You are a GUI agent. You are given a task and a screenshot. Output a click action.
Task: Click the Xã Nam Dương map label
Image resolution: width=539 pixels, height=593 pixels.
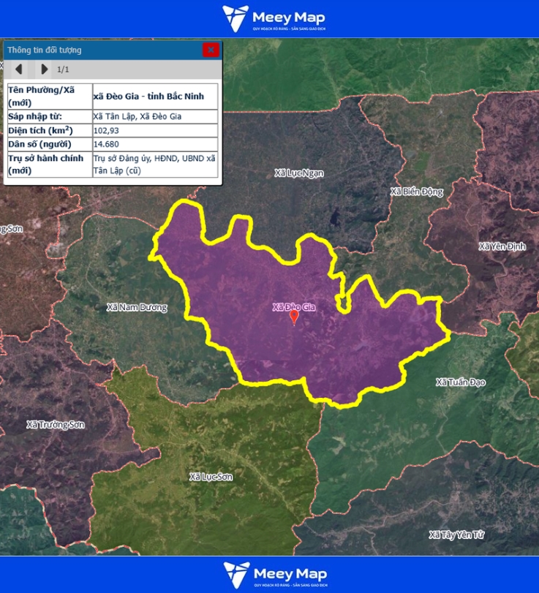point(137,308)
